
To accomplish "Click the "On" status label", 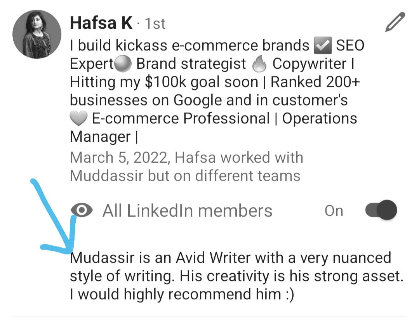I will [334, 211].
